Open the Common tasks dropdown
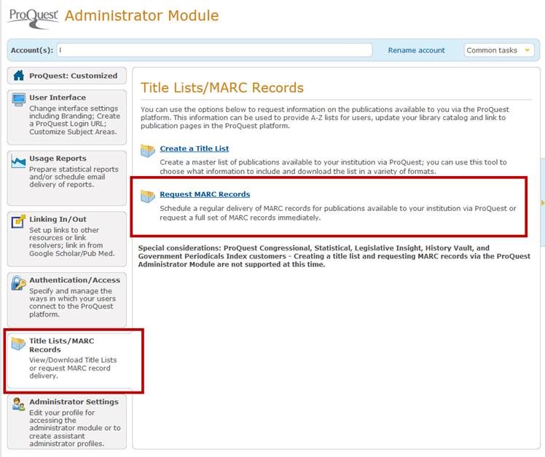545x457 pixels. (498, 50)
